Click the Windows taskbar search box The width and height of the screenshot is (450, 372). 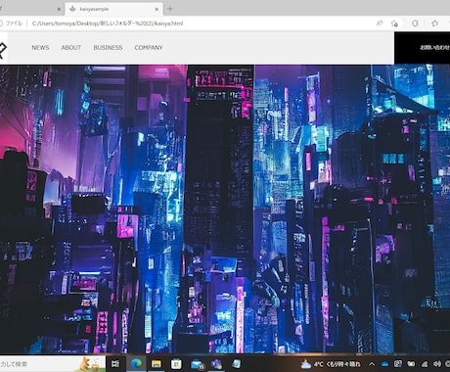pos(52,364)
